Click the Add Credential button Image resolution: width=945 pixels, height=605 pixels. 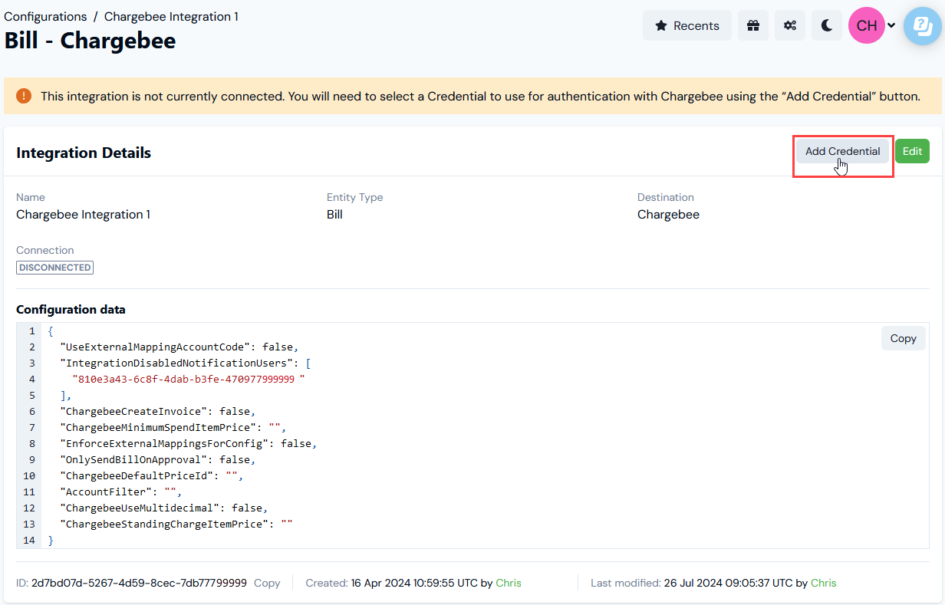[x=842, y=151]
